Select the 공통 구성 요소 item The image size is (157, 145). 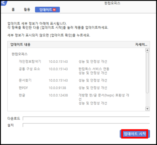click(x=29, y=69)
